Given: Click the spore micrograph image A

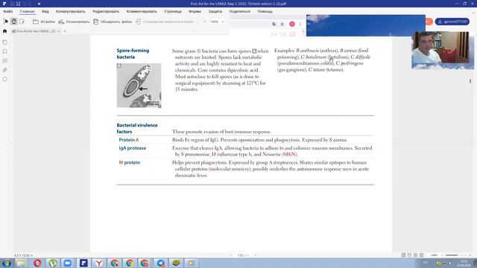Looking at the screenshot, I should pyautogui.click(x=139, y=86).
